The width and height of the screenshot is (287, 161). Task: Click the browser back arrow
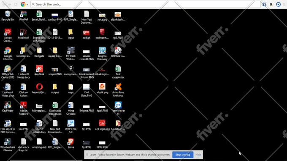pyautogui.click(x=4, y=4)
